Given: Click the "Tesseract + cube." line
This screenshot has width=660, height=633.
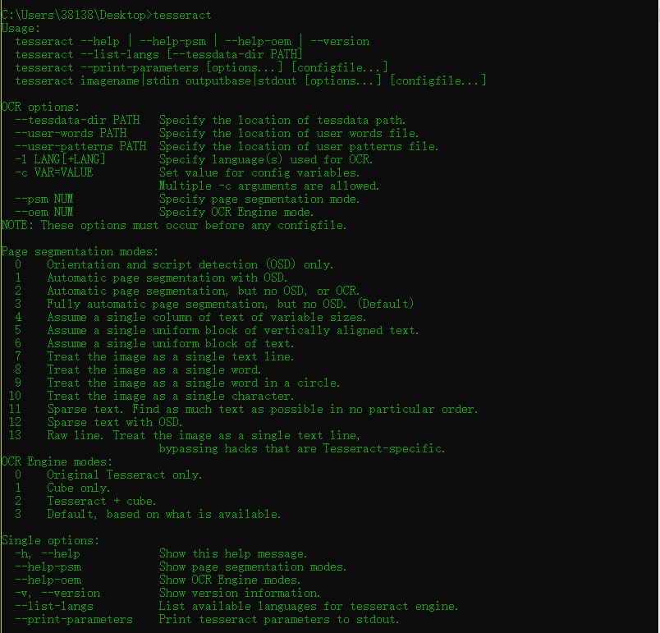Looking at the screenshot, I should [102, 502].
